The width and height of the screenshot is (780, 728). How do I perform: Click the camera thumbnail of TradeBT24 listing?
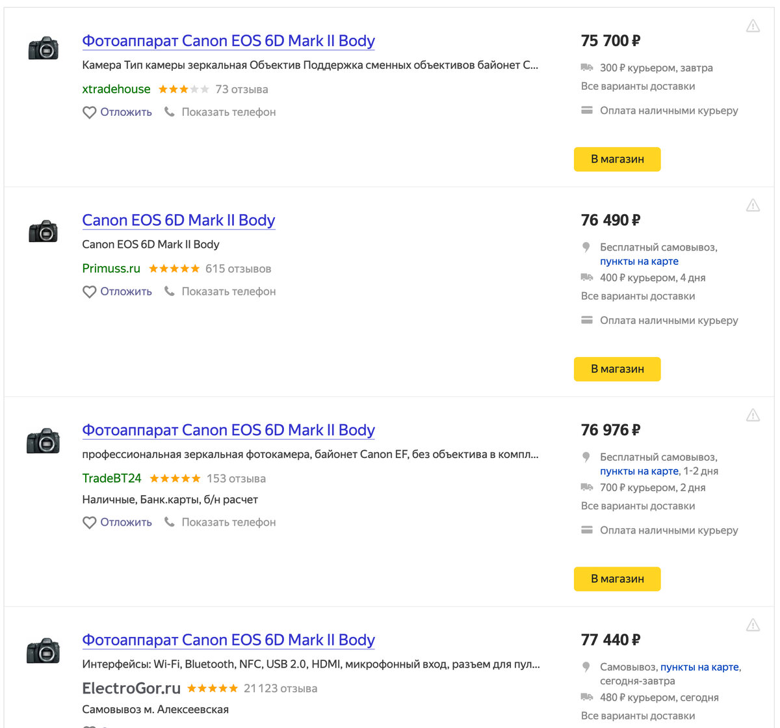point(43,442)
